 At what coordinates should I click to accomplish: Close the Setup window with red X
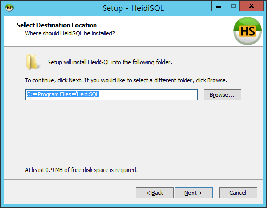[x=251, y=6]
